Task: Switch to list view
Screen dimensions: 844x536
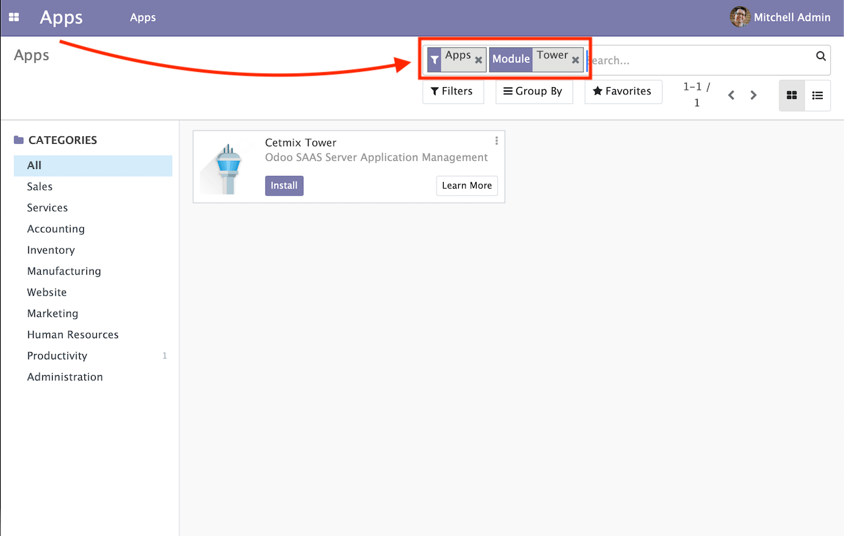Action: pyautogui.click(x=818, y=96)
